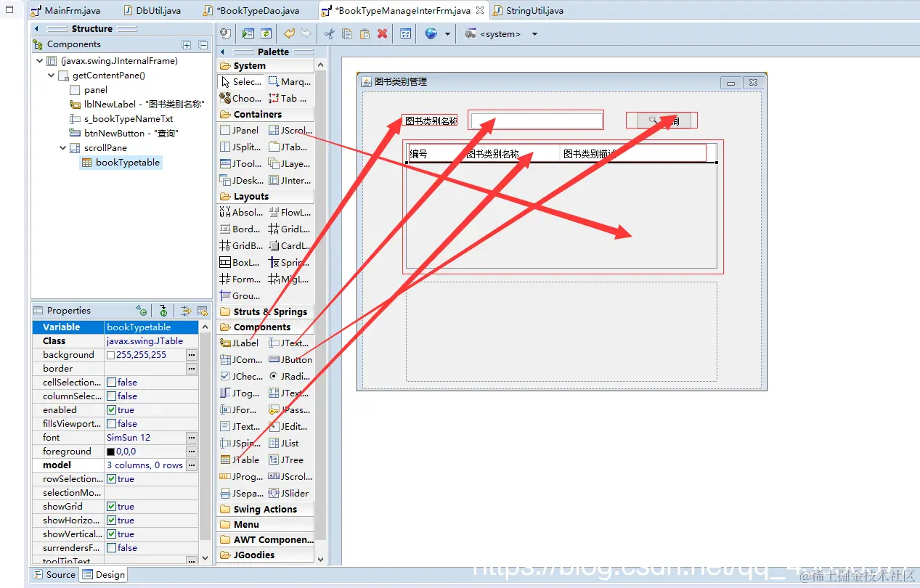Toggle the columnSelectionAllowed checkbox
Viewport: 920px width, 588px height.
[111, 396]
